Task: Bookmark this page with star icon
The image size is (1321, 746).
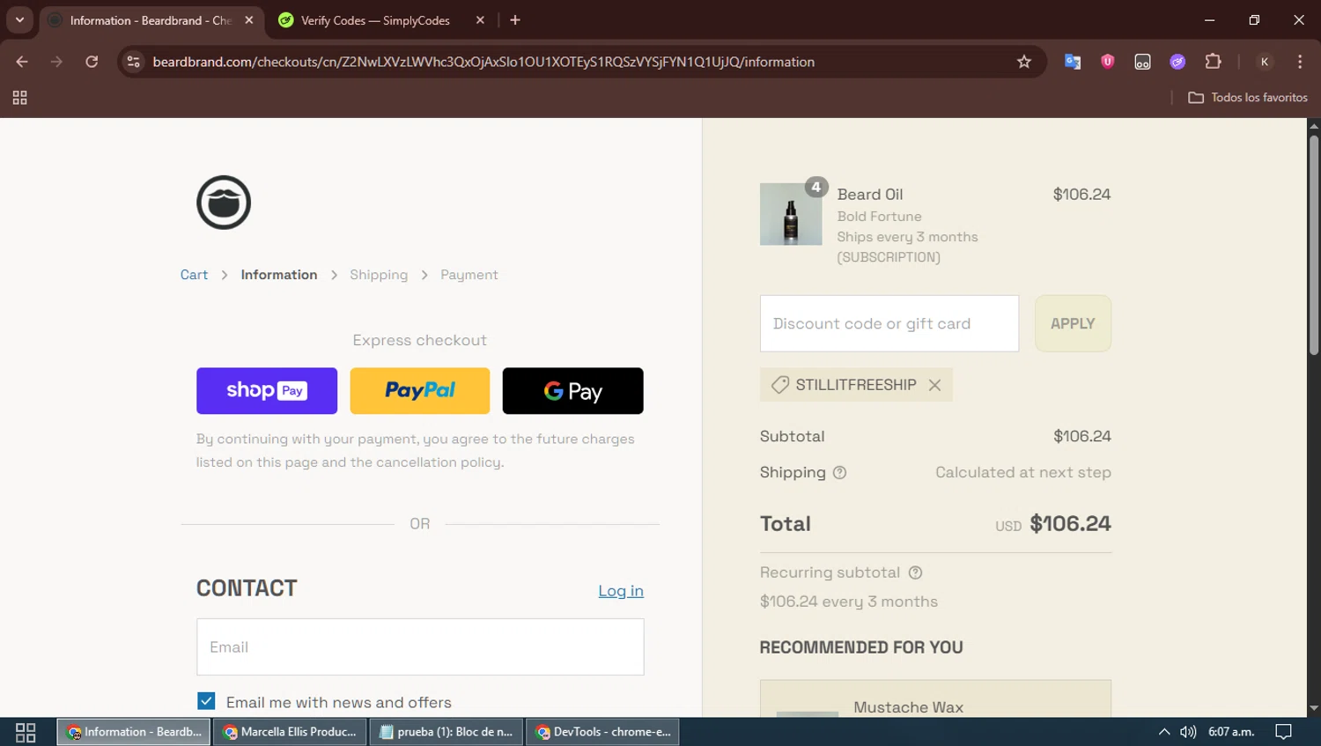Action: coord(1023,62)
